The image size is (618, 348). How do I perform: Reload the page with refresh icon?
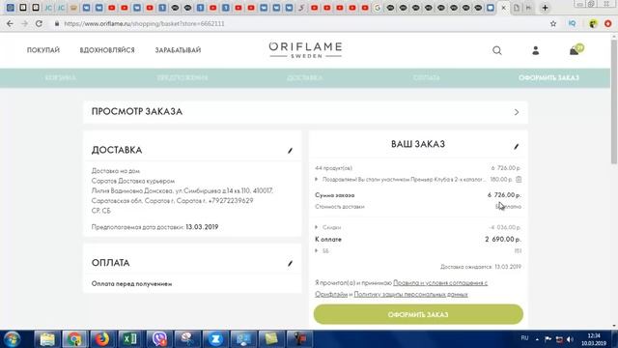(39, 23)
